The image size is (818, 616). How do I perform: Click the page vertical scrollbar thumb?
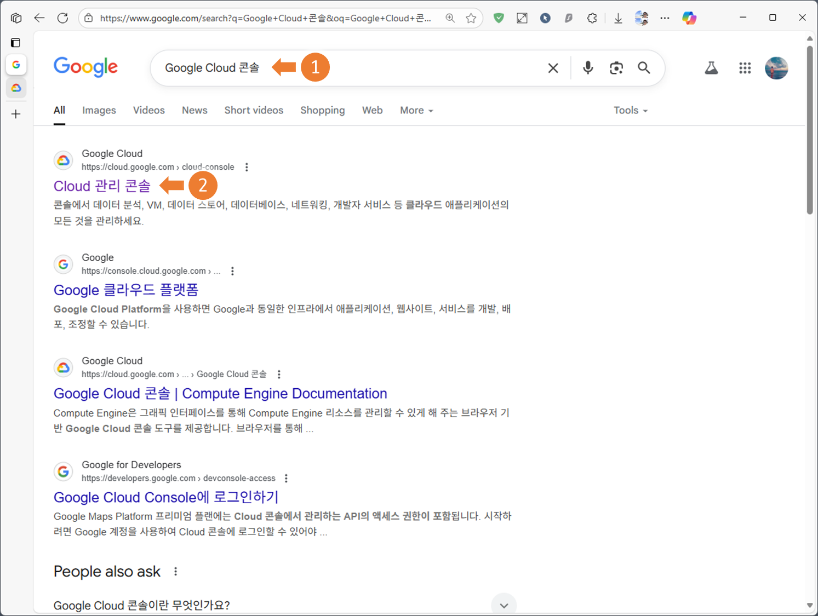coord(810,130)
